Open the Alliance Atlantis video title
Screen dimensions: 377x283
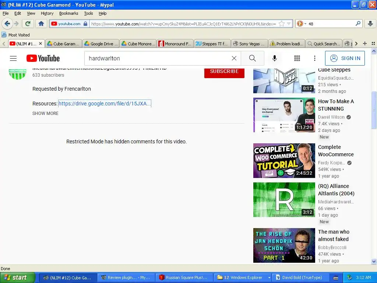point(336,190)
